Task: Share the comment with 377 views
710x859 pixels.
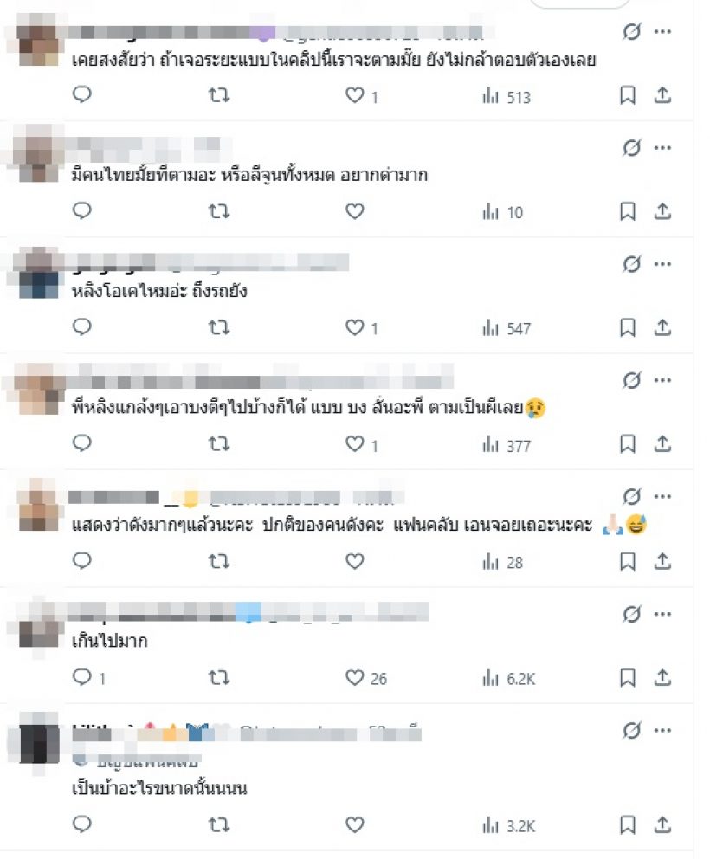Action: (662, 443)
